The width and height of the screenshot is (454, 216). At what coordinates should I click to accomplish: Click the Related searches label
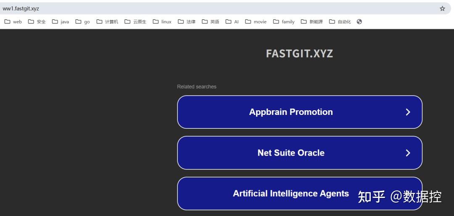(197, 87)
